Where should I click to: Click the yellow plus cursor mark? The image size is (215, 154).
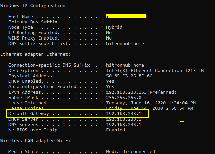tap(182, 122)
